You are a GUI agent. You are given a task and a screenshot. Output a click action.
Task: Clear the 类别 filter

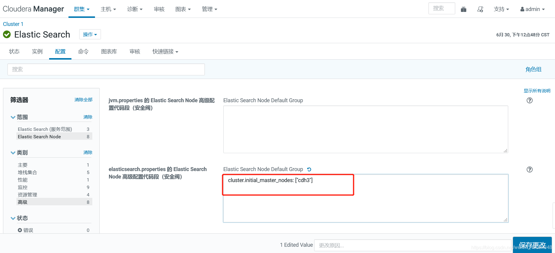click(88, 153)
